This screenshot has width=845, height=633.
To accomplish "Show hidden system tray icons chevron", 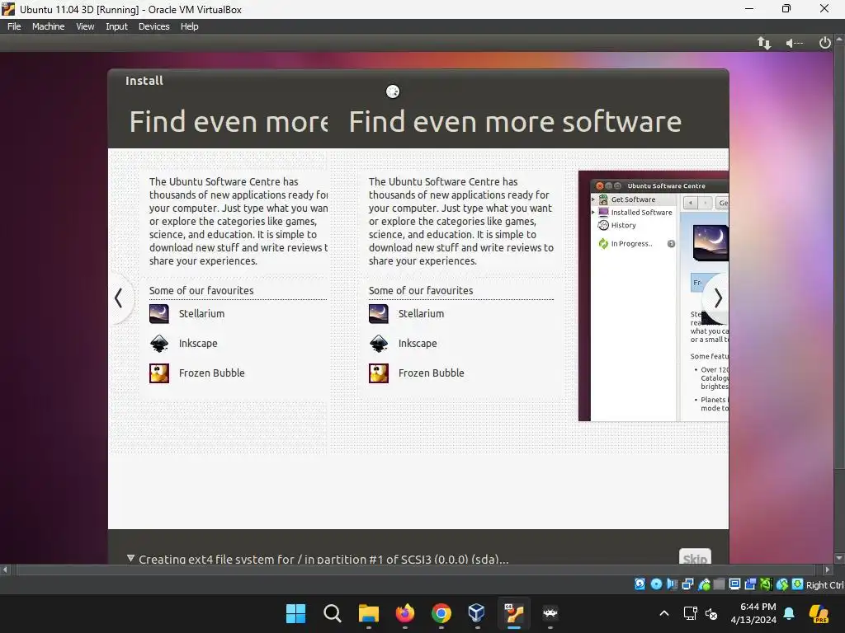I will coord(664,613).
